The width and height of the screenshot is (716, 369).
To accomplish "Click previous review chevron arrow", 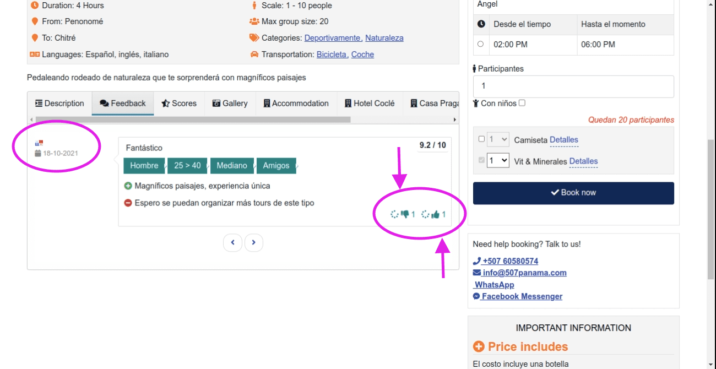I will click(232, 242).
